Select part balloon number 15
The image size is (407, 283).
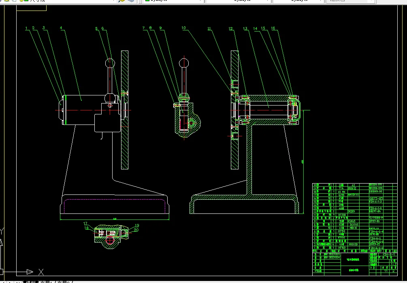(263, 28)
